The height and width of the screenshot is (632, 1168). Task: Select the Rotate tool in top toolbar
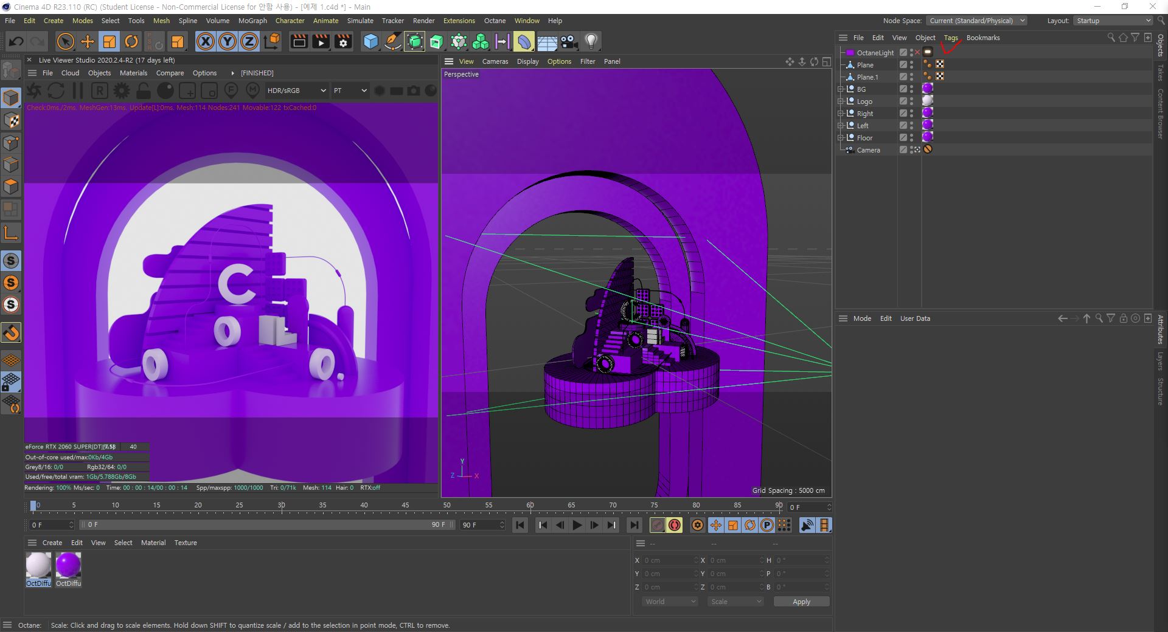click(131, 41)
